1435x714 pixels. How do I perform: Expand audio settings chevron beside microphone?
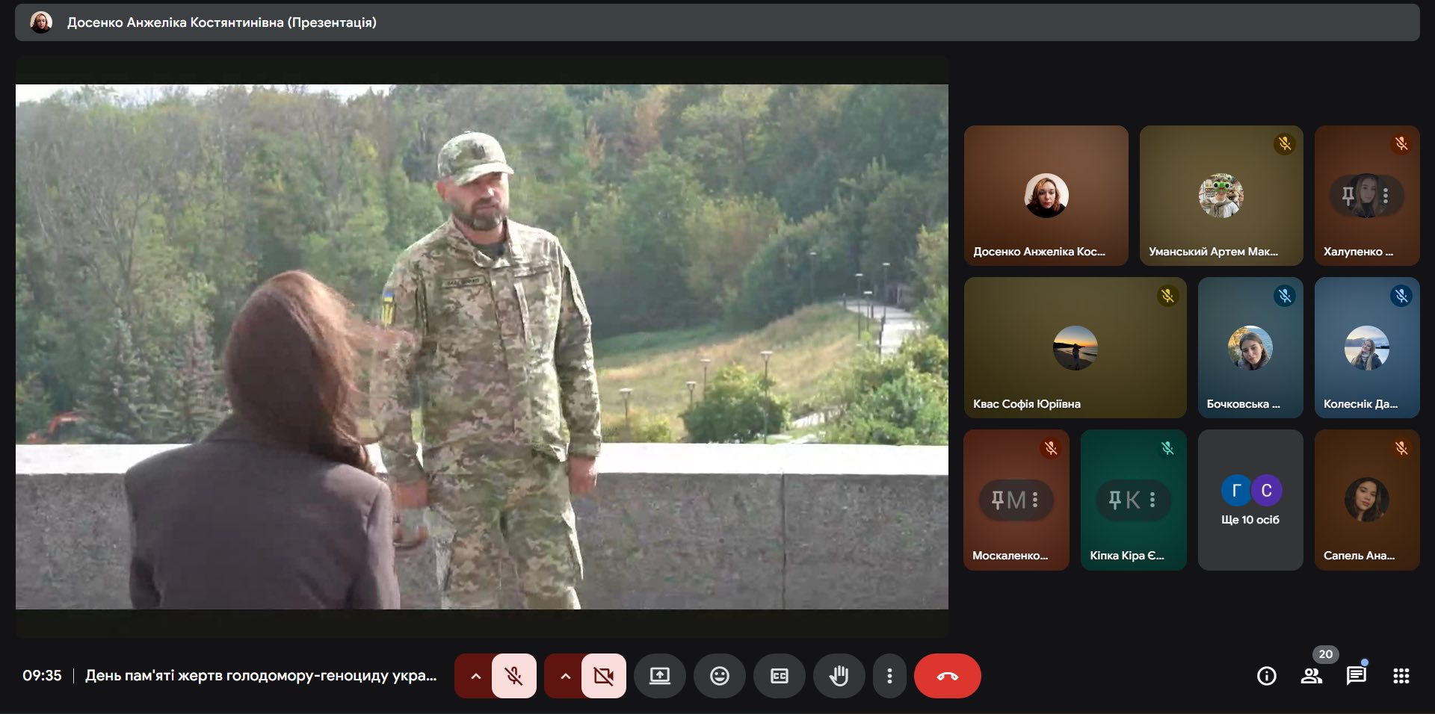click(475, 676)
